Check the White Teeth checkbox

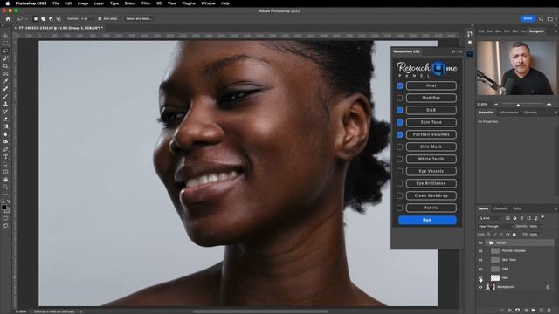point(400,159)
